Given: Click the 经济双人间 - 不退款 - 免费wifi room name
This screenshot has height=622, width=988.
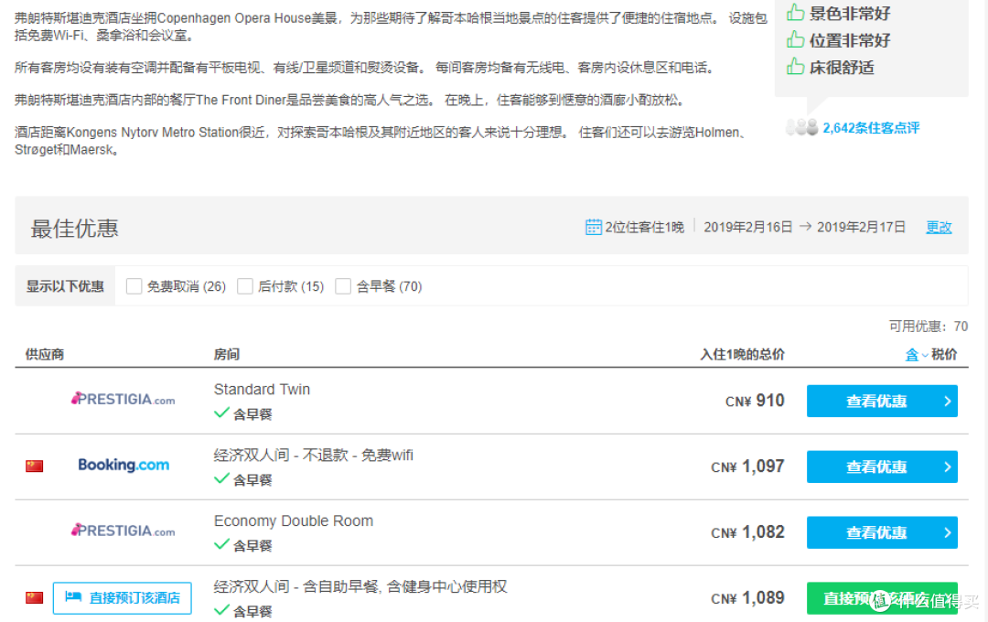Looking at the screenshot, I should point(314,455).
